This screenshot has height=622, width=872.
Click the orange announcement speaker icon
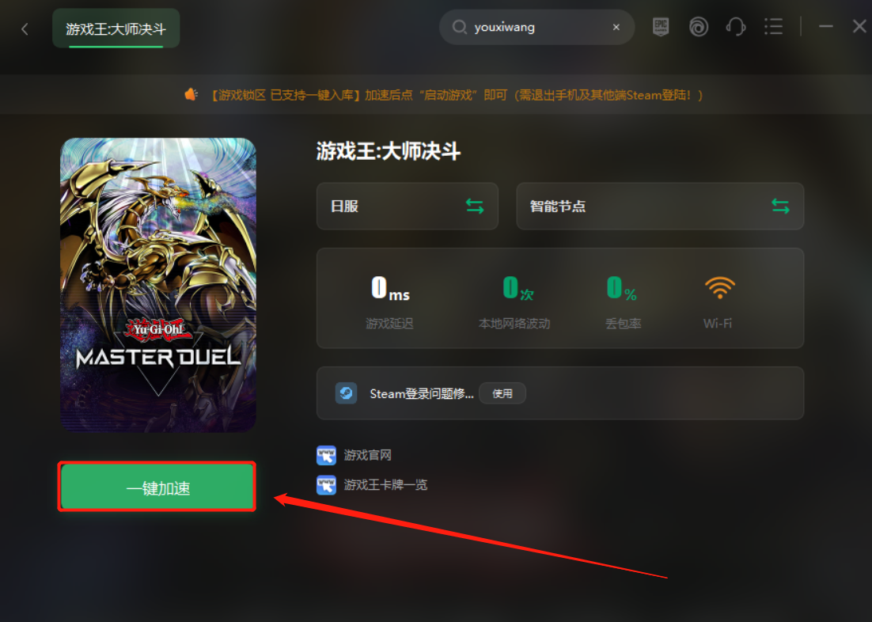(191, 95)
